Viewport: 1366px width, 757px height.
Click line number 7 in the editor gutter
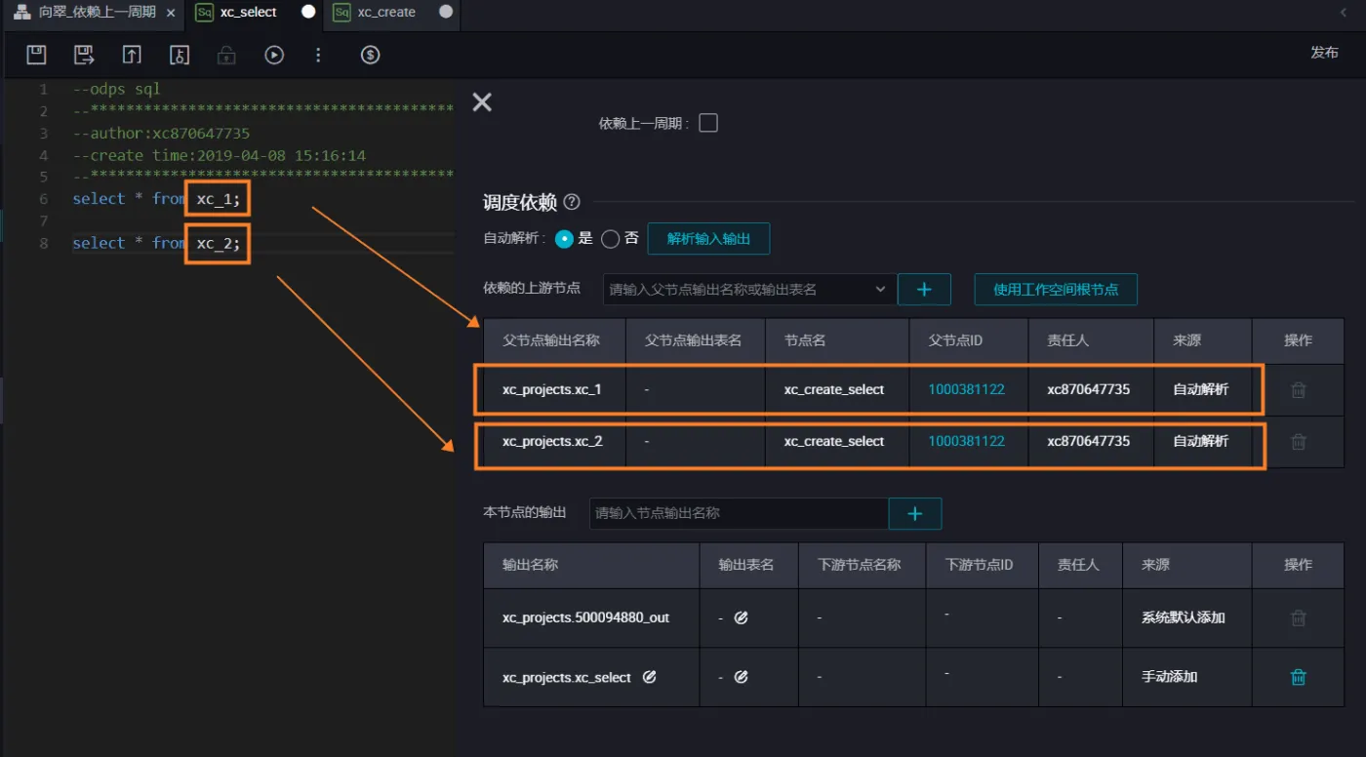tap(44, 220)
